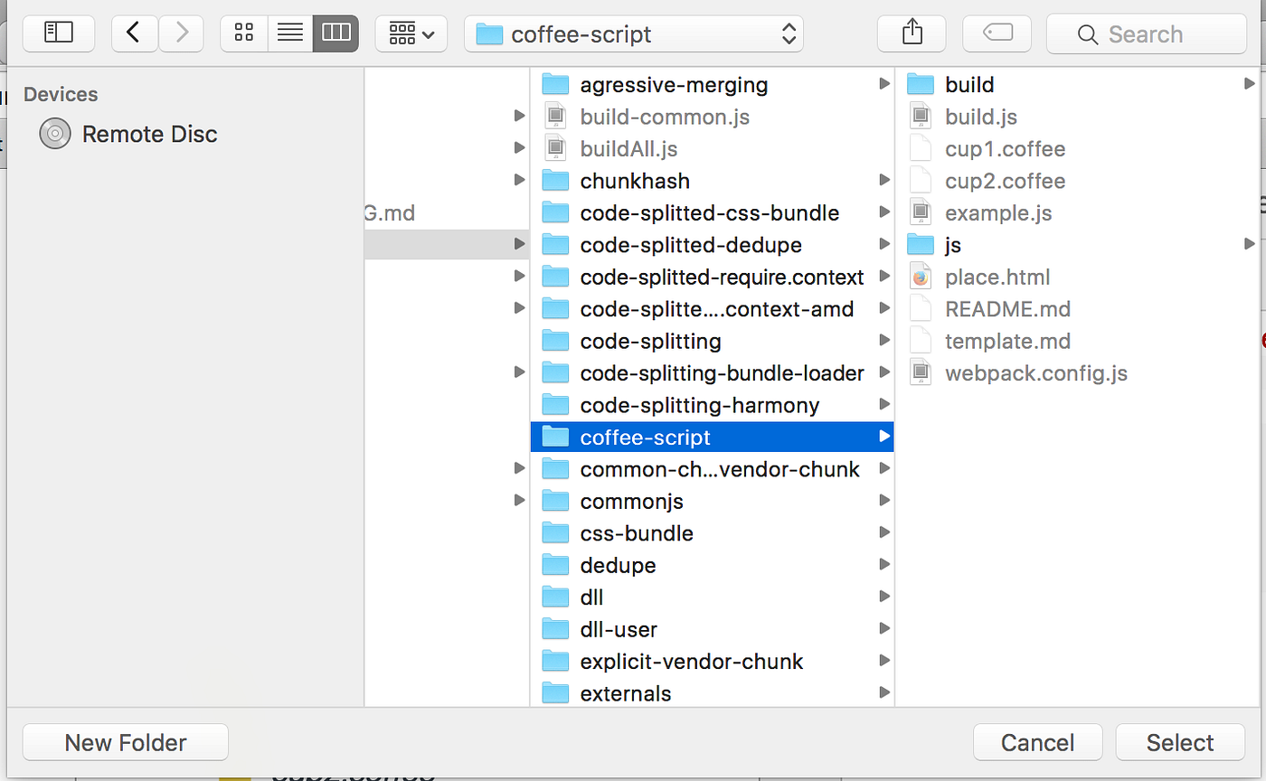Click the New Folder button

[x=125, y=741]
